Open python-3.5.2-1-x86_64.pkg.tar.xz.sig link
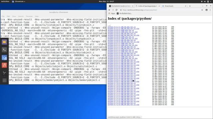 pos(123,29)
